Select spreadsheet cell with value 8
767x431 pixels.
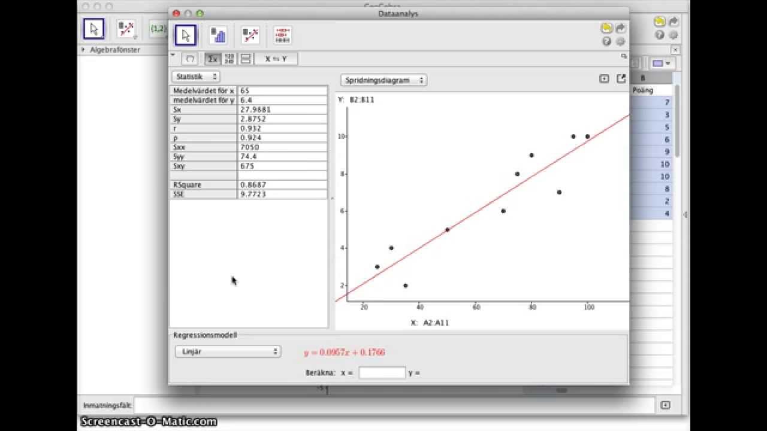[651, 189]
